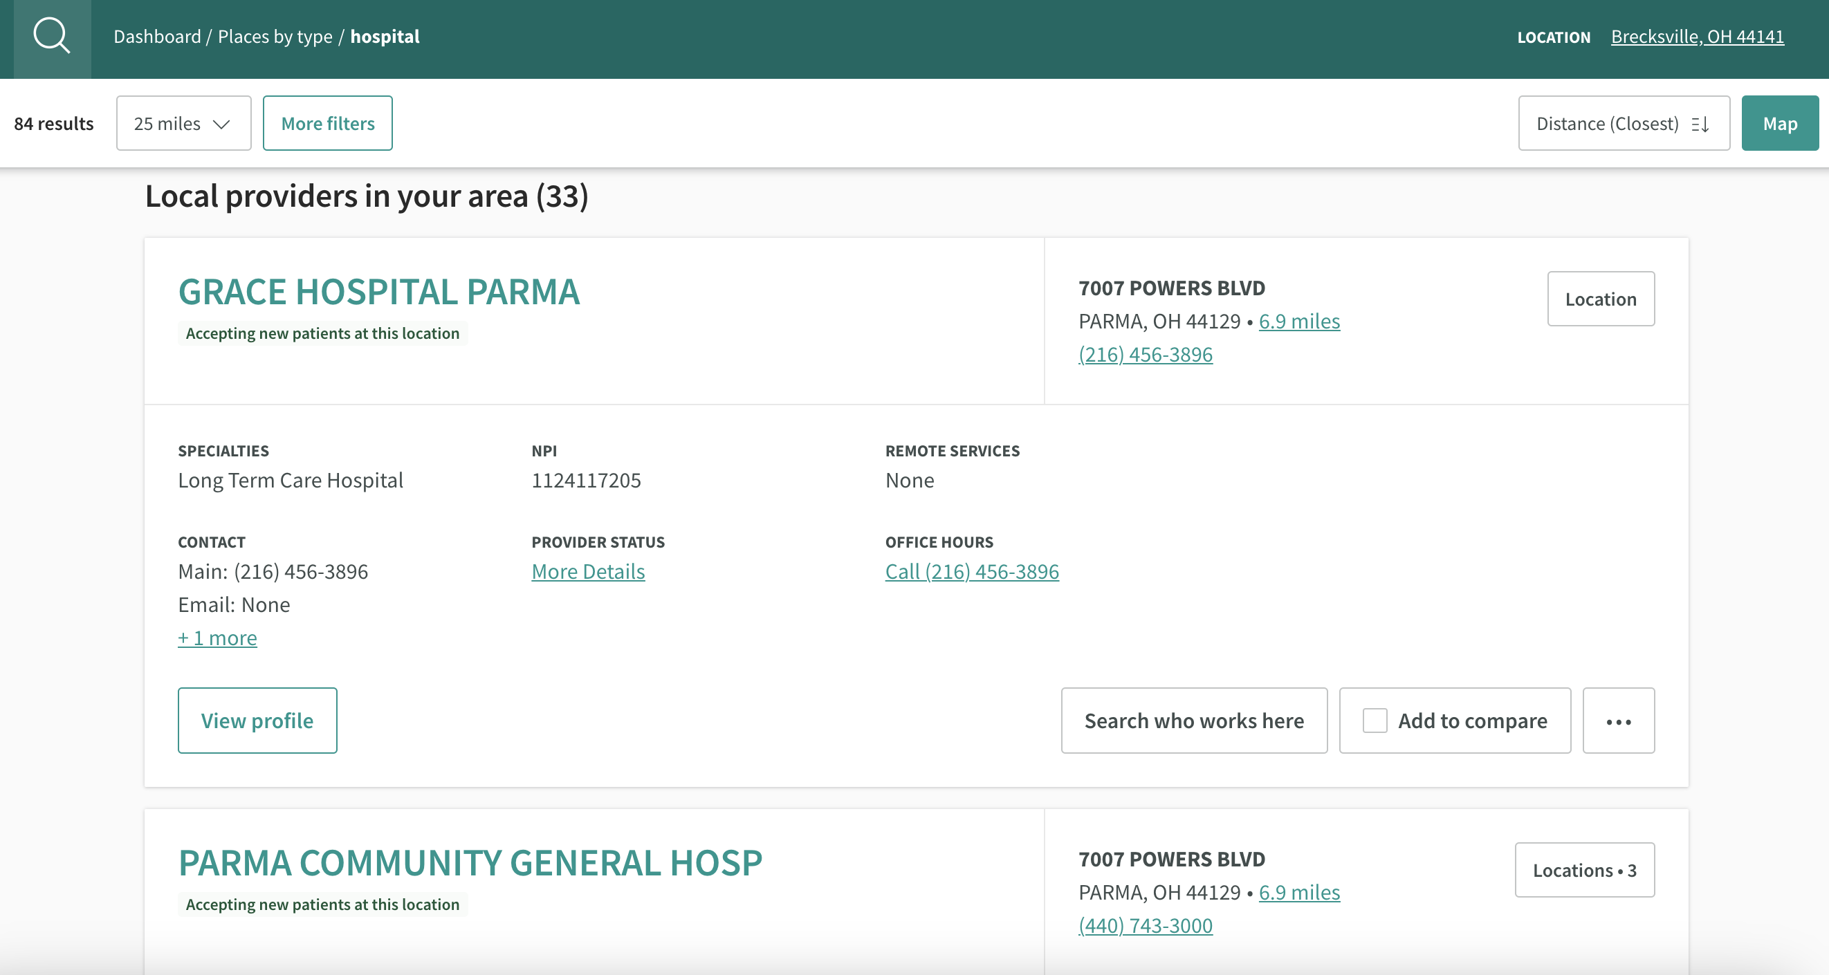Open View profile for Grace Hospital Parma
The height and width of the screenshot is (975, 1829).
pyautogui.click(x=257, y=721)
